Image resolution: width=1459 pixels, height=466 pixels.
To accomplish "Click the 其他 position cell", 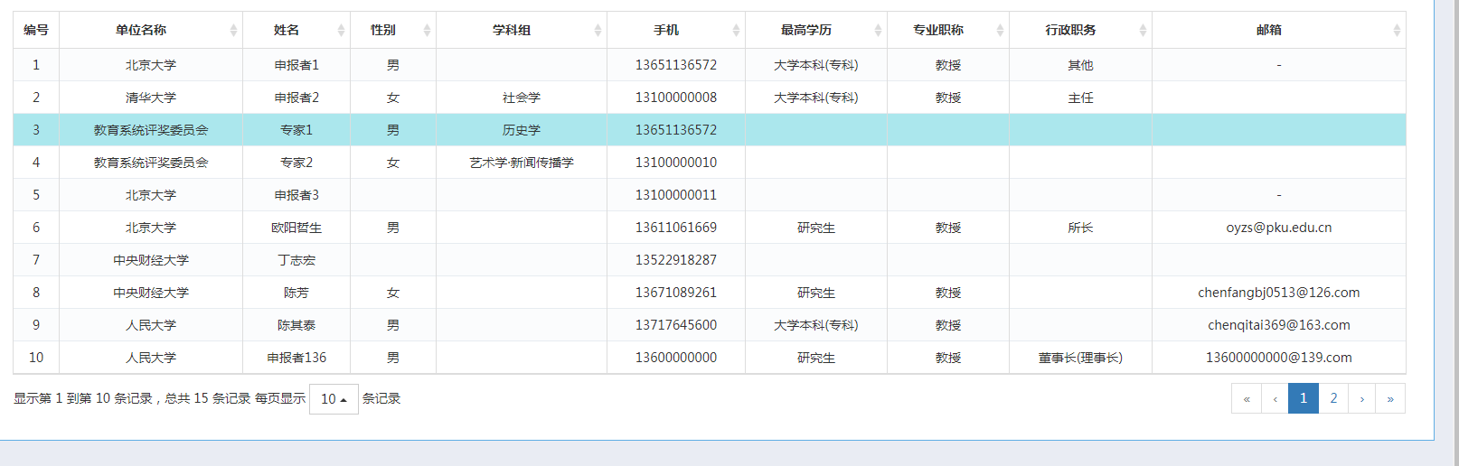I will pyautogui.click(x=1080, y=65).
